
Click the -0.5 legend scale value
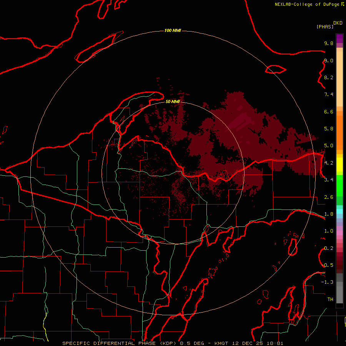328,265
